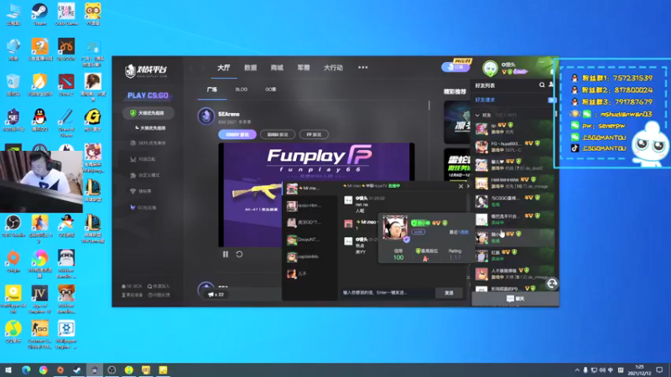The width and height of the screenshot is (671, 377).
Task: Open the Crab Game desktop shortcut
Action: (66, 14)
